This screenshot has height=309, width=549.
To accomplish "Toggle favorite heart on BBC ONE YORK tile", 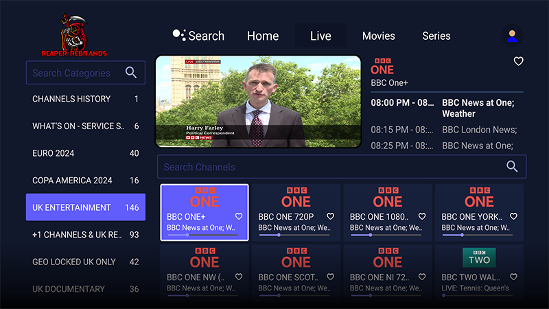I will pyautogui.click(x=513, y=216).
